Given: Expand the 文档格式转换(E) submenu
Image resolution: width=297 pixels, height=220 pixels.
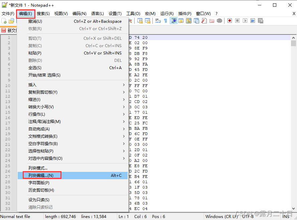Looking at the screenshot, I should (x=73, y=136).
